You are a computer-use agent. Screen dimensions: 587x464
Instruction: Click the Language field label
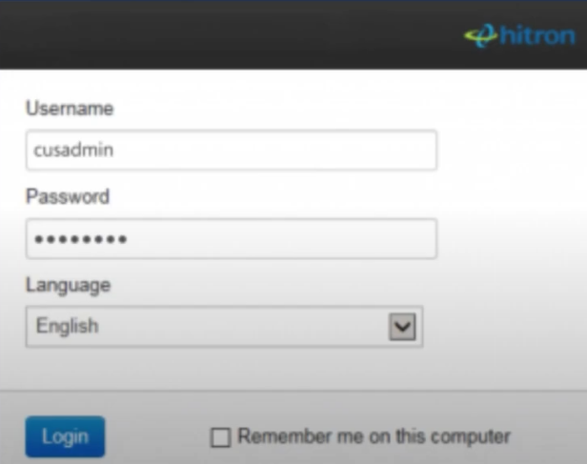click(x=69, y=286)
